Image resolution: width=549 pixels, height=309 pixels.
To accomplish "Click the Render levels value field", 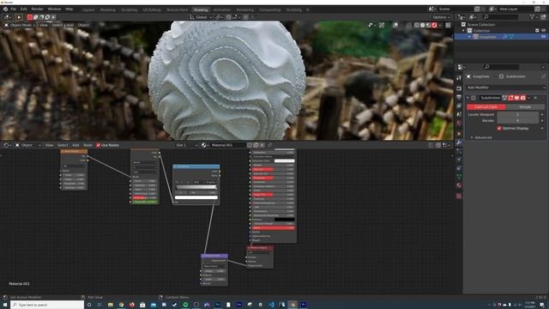I will coord(518,120).
